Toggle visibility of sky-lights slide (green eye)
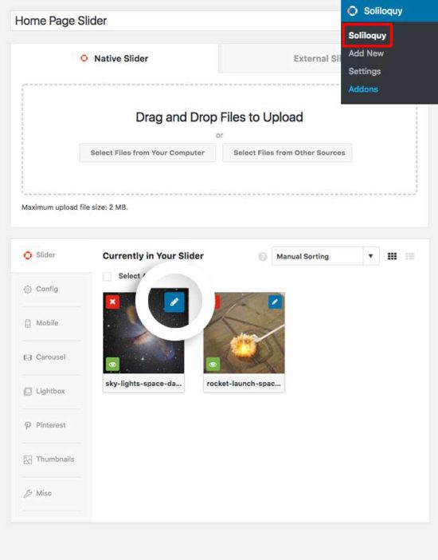The height and width of the screenshot is (560, 438). [x=113, y=365]
